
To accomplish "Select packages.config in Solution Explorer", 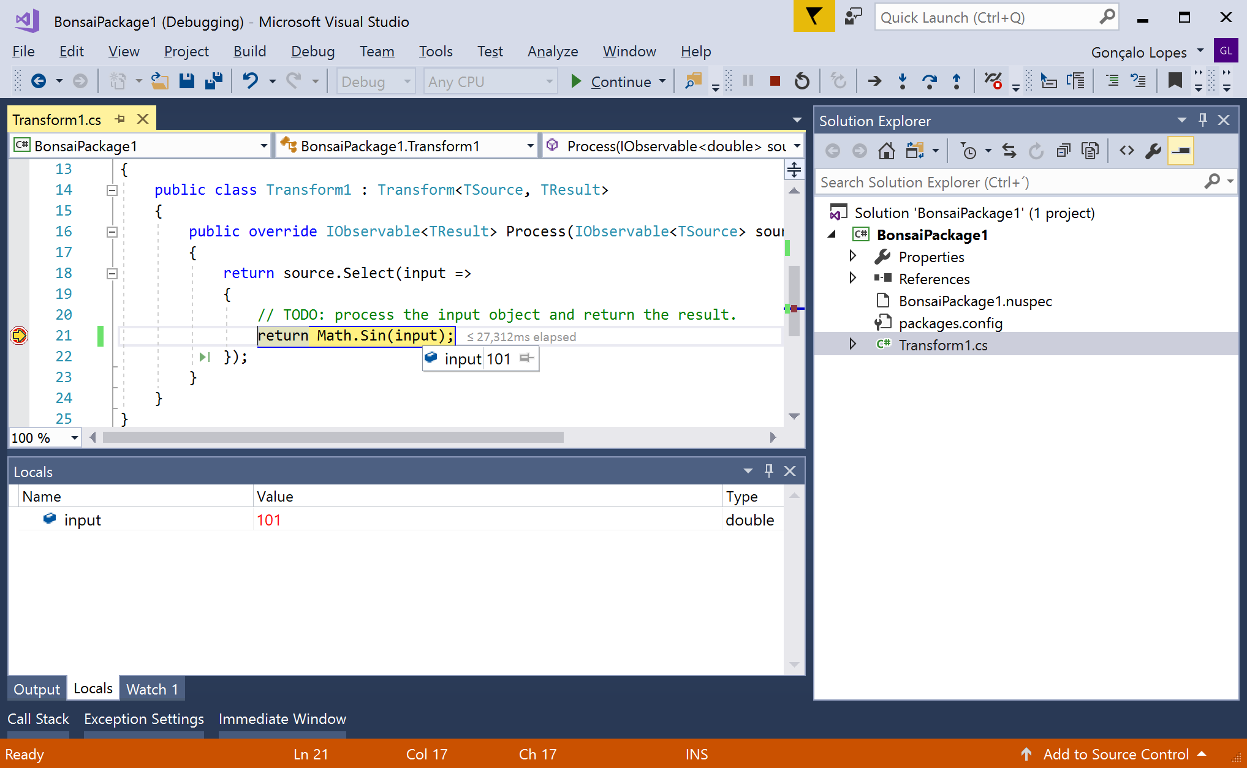I will (x=950, y=323).
